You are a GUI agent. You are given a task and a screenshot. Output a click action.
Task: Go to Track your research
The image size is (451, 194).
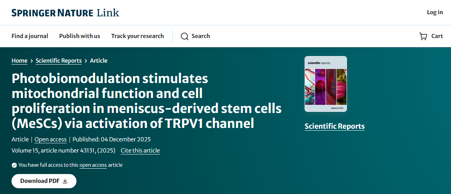pyautogui.click(x=138, y=36)
